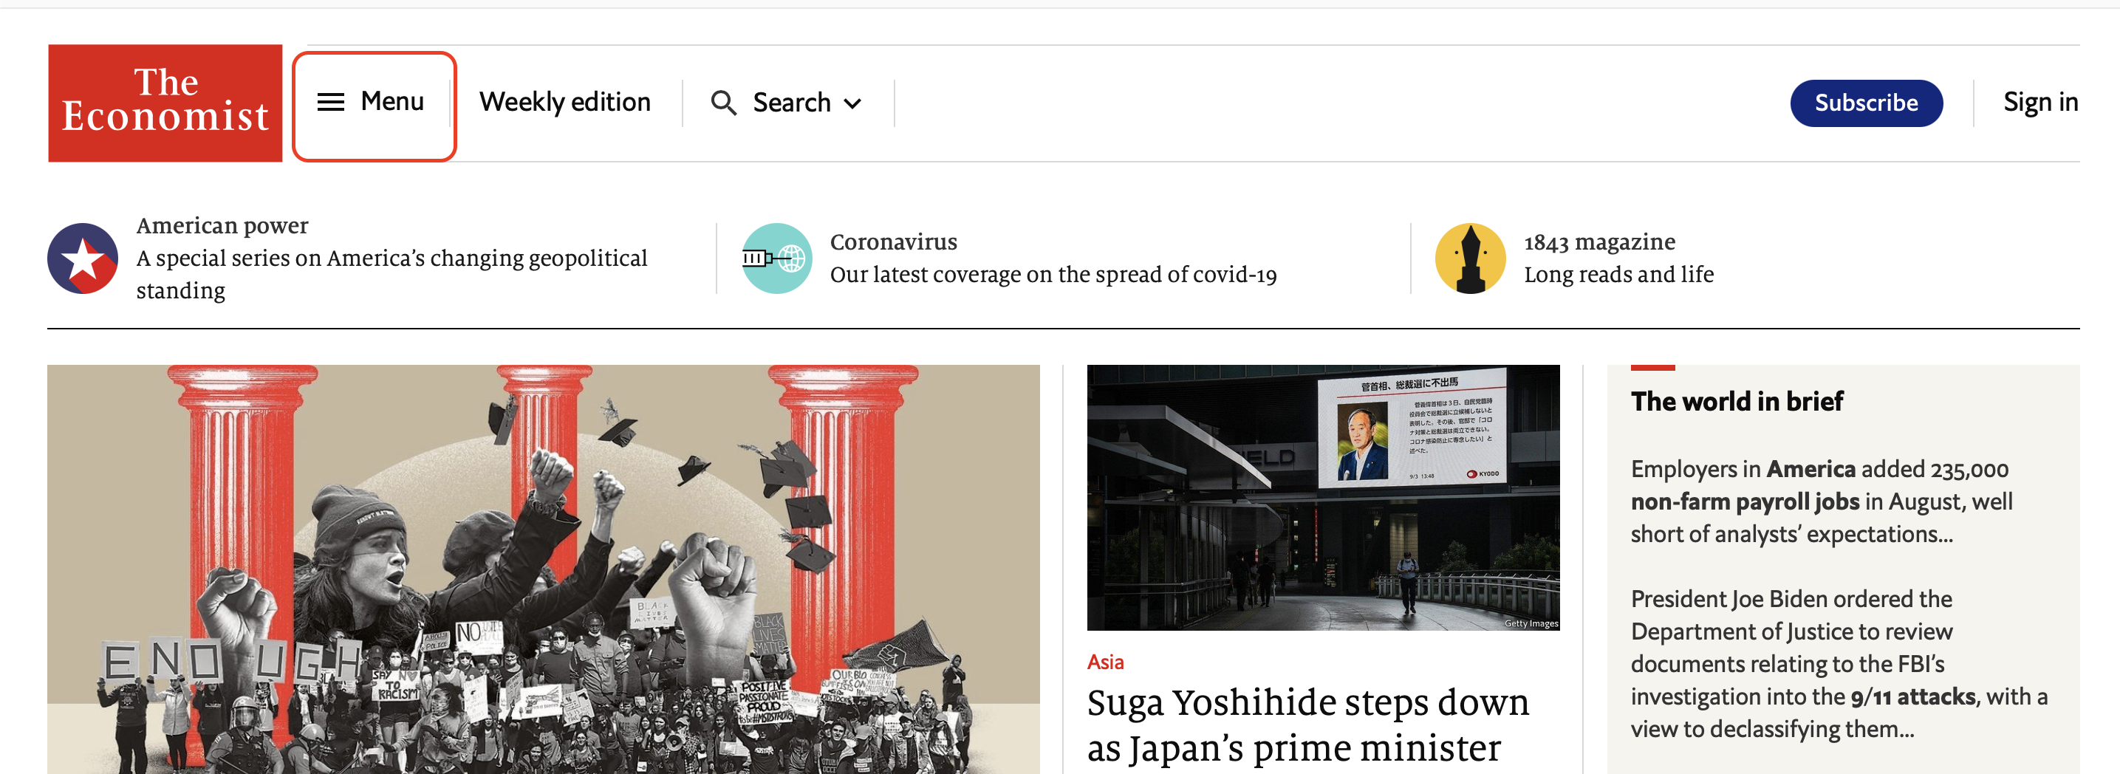Click the magnifying glass search icon
The image size is (2120, 774).
pos(723,103)
